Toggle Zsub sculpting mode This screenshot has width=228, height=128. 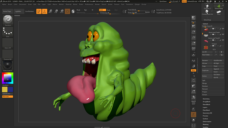(109, 10)
